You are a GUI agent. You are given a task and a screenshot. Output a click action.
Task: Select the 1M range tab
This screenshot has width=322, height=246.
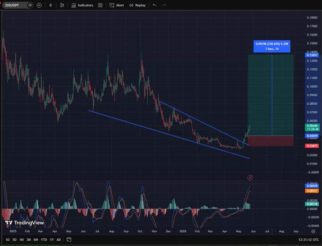click(22, 240)
